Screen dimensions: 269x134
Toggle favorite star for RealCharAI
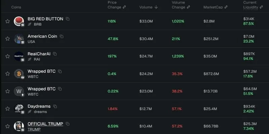pyautogui.click(x=7, y=56)
